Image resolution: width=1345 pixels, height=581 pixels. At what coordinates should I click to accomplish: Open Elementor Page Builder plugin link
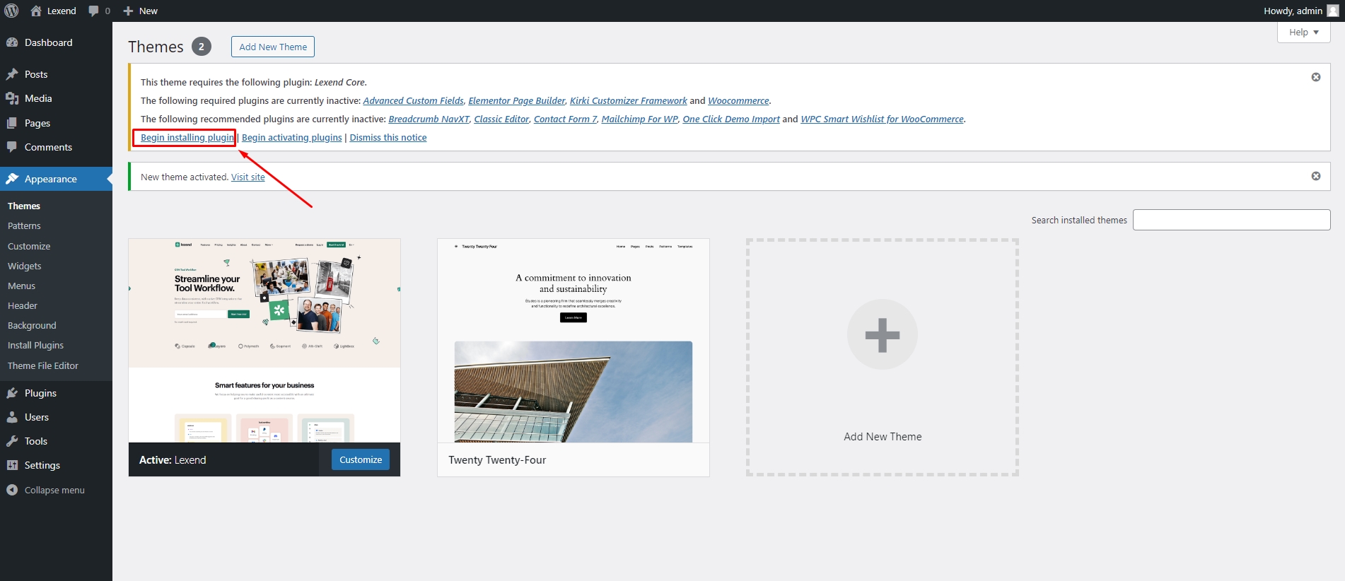point(517,100)
